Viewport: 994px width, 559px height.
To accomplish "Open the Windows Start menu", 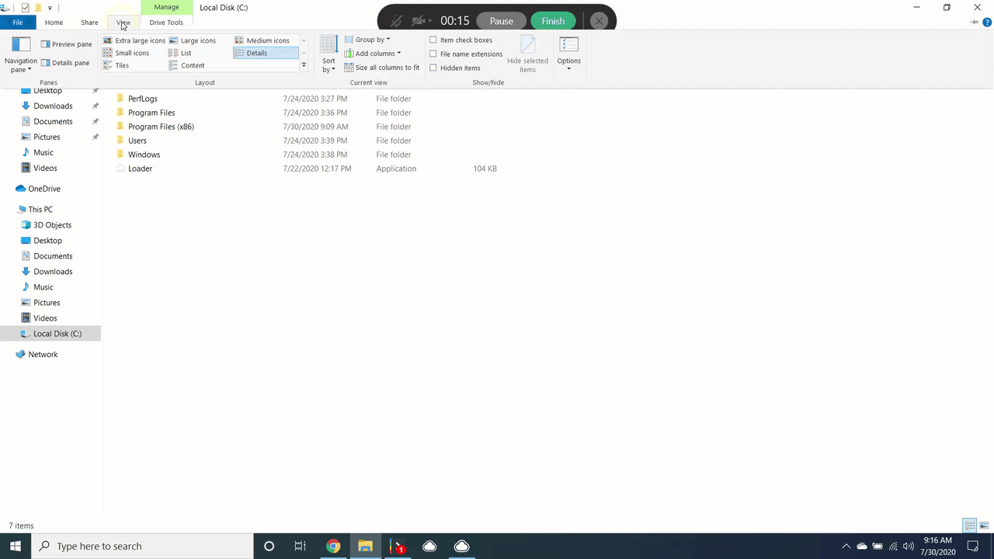I will 16,546.
